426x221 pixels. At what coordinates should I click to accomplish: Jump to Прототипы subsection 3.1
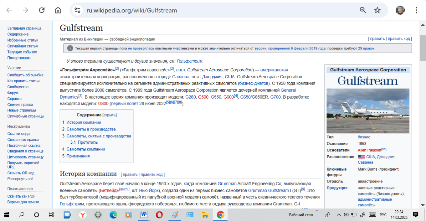[88, 142]
